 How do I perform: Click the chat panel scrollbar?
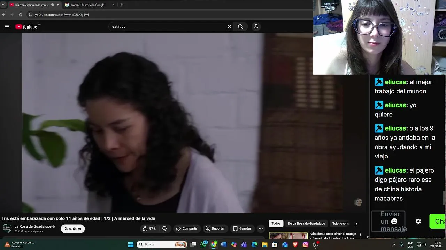(444, 198)
